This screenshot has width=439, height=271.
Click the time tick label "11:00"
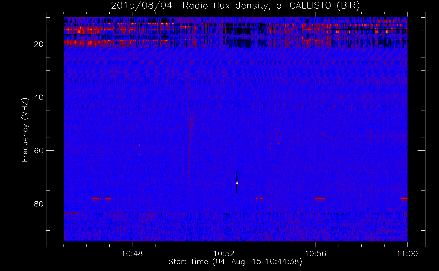click(x=407, y=254)
